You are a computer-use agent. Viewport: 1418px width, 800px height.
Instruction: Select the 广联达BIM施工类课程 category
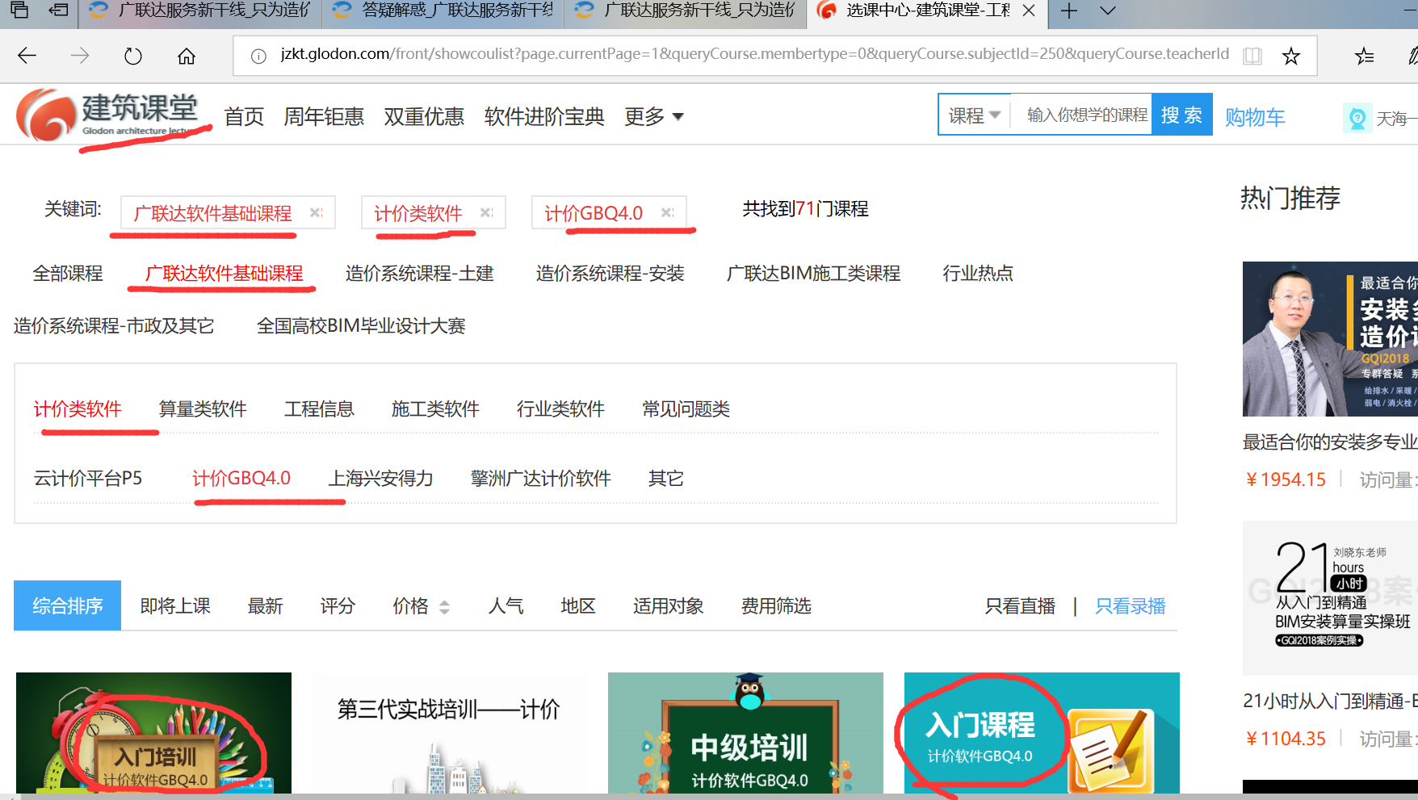pos(813,274)
